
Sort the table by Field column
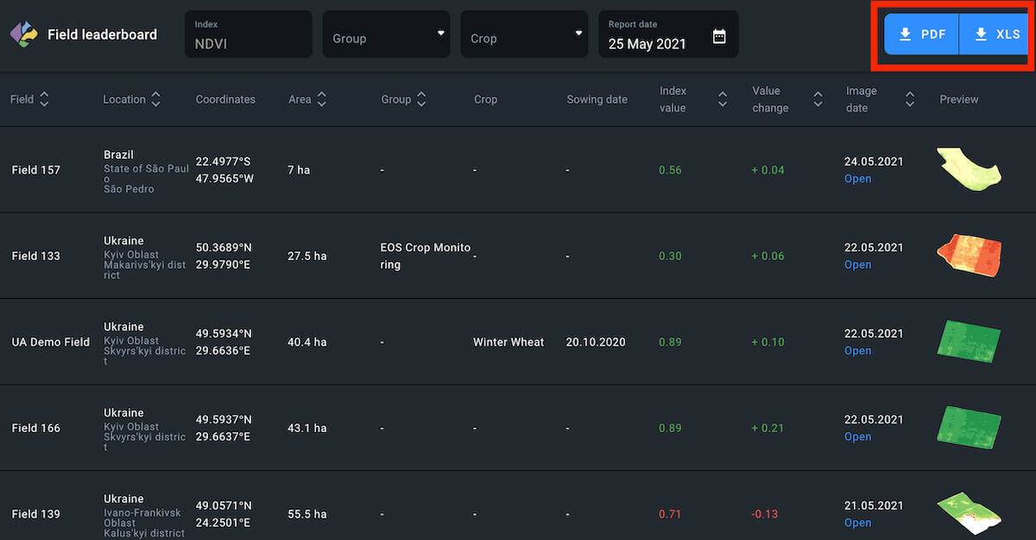(44, 99)
